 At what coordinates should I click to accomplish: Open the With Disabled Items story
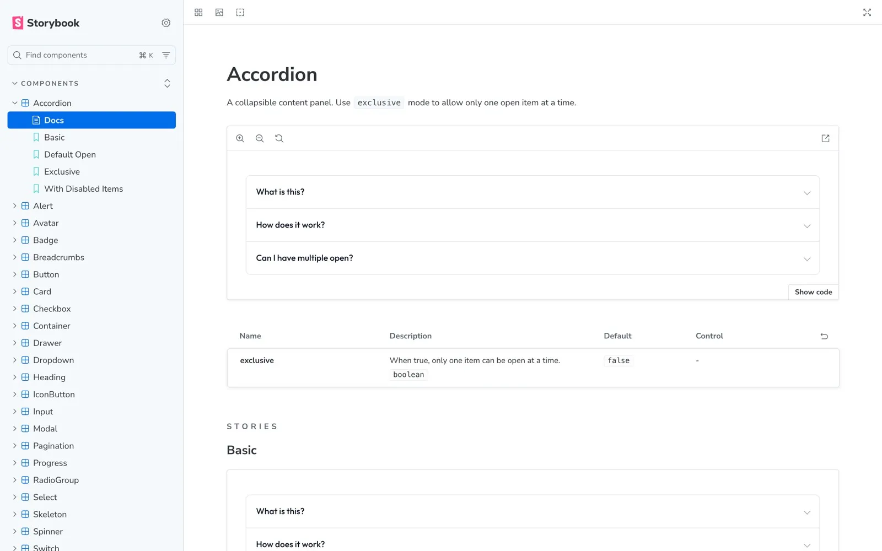click(92, 188)
